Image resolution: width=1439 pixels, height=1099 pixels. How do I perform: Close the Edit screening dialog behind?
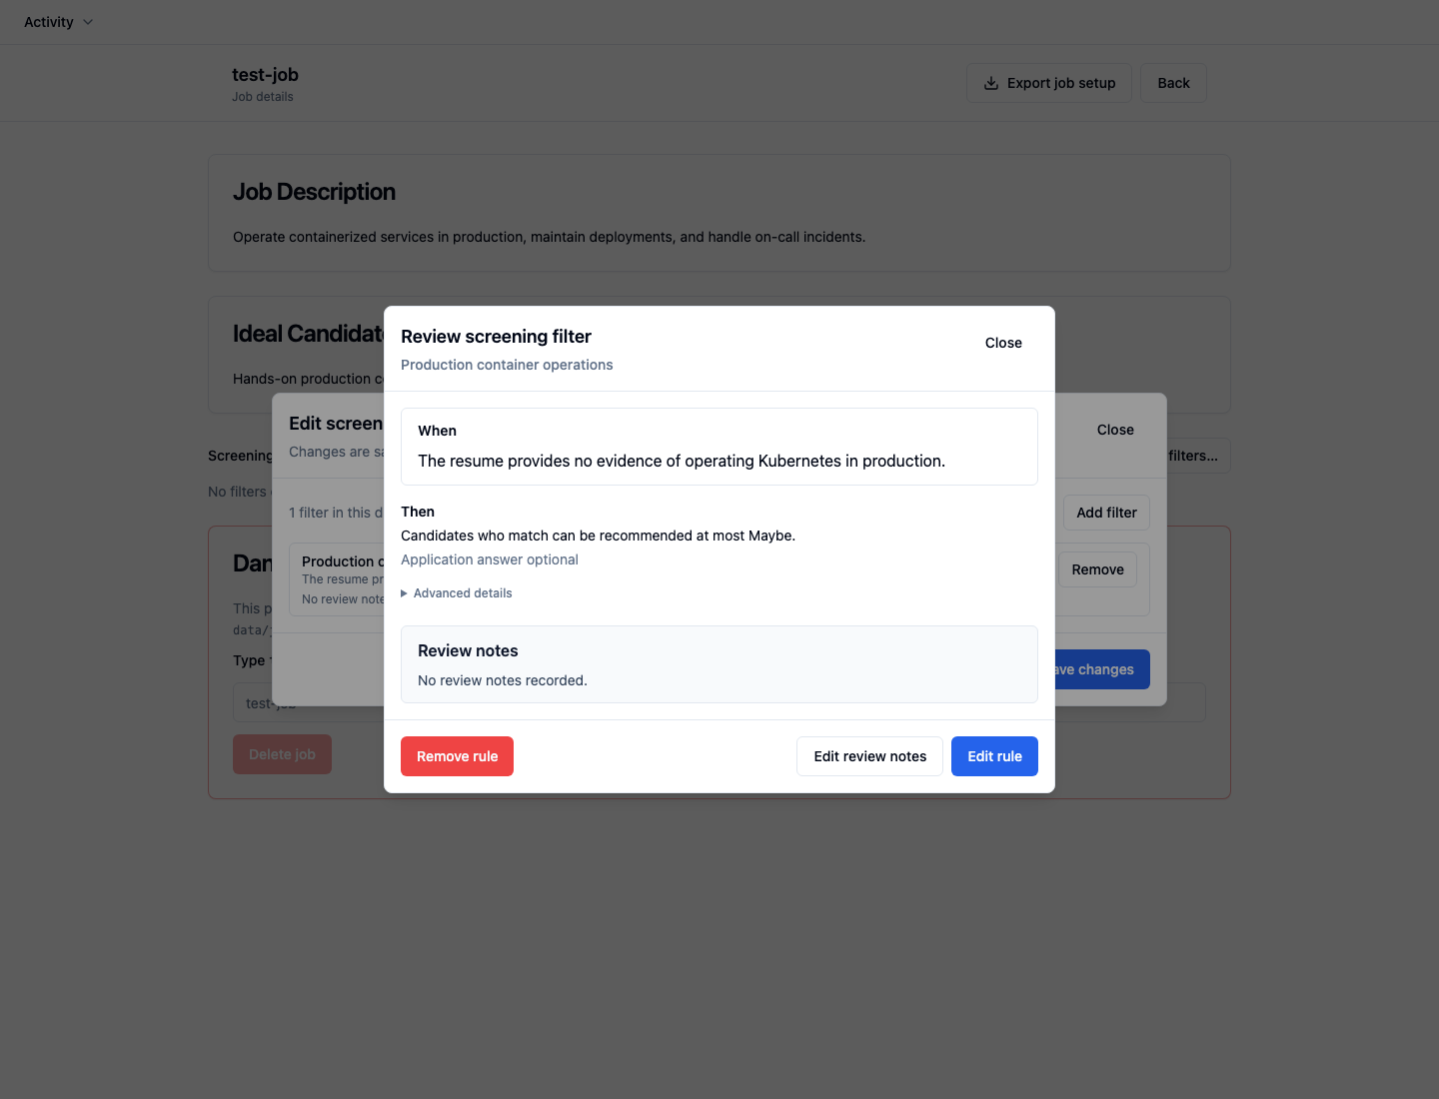[1115, 430]
